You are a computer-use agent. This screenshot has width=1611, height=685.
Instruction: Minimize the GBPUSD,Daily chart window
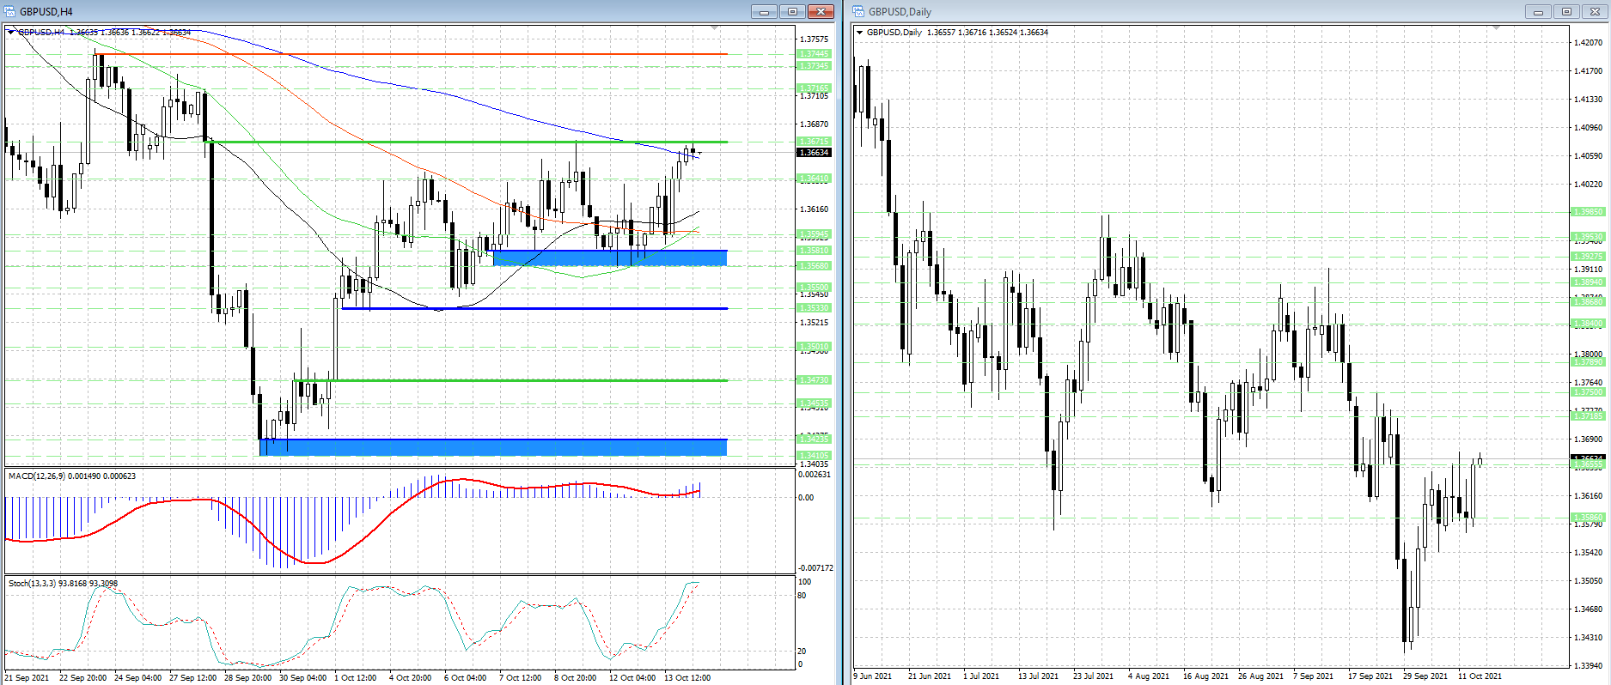1538,11
